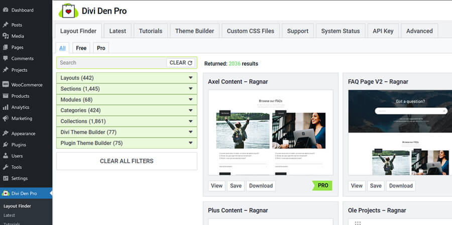Screen dimensions: 452x225
Task: Click the WooCommerce icon
Action: click(x=6, y=85)
